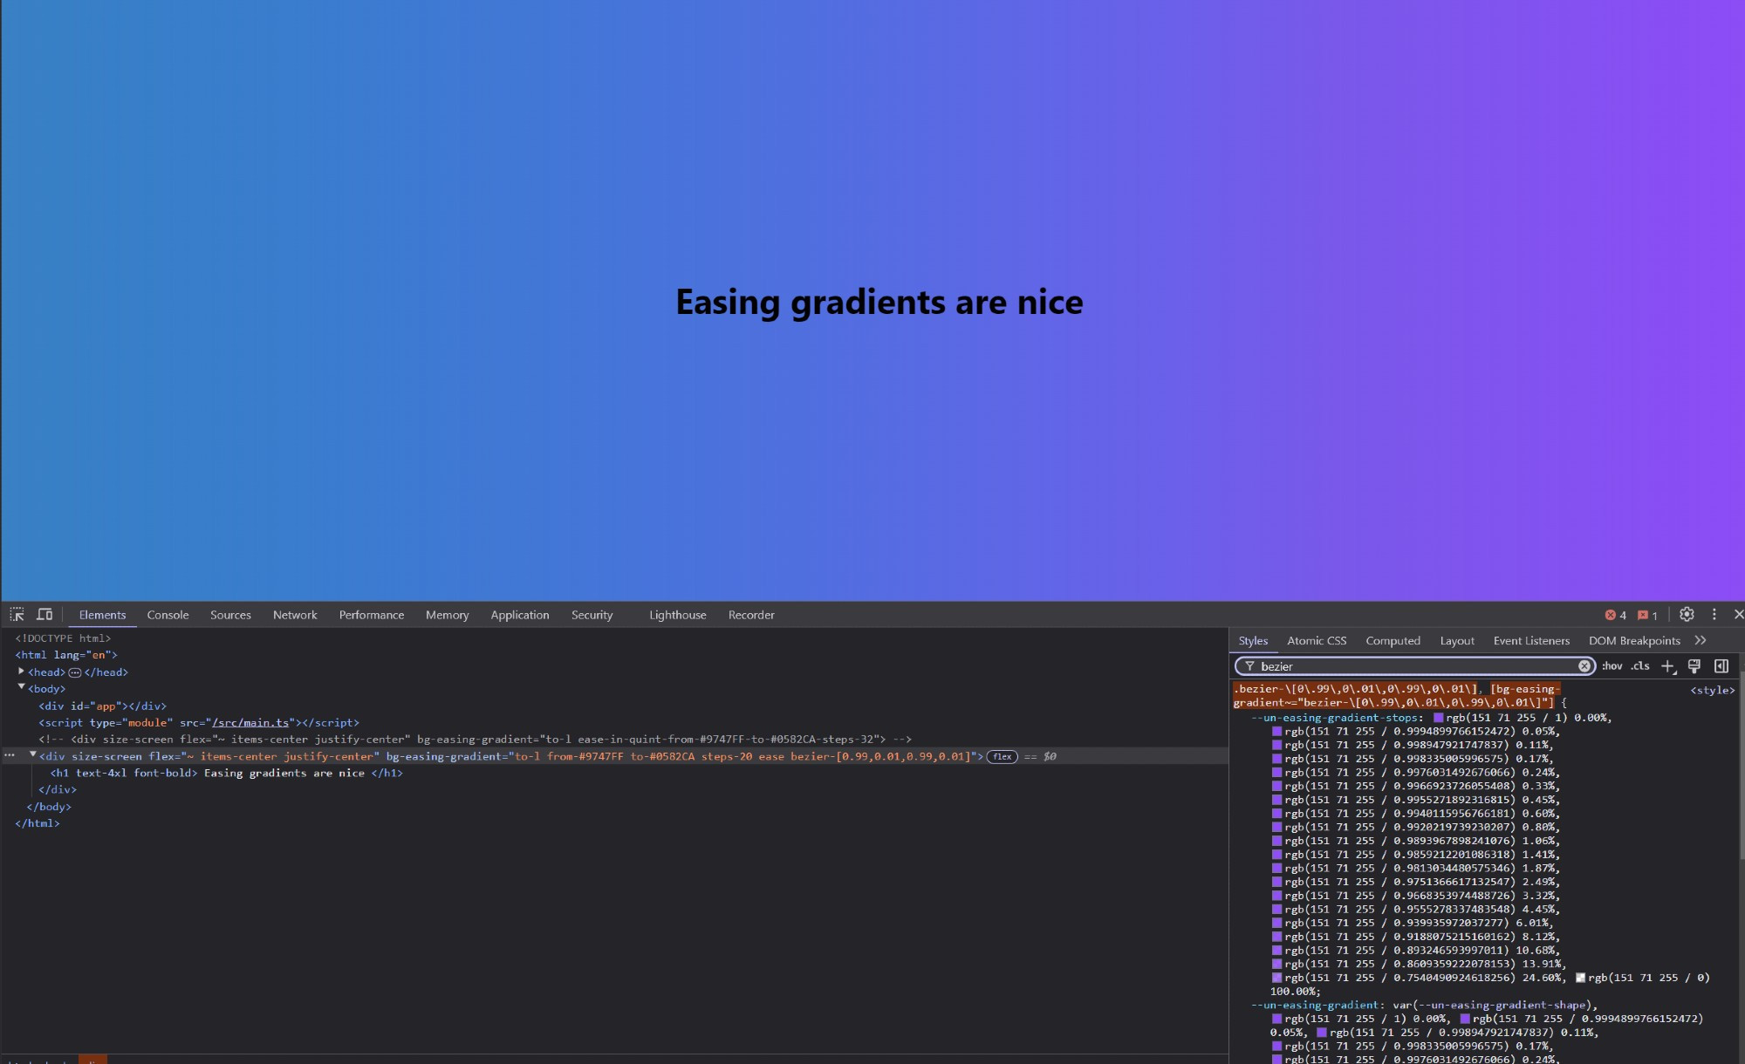Open the Network tab

[295, 615]
